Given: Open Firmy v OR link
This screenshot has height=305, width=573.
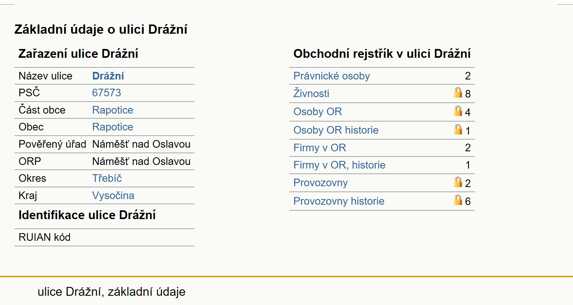Looking at the screenshot, I should (x=320, y=148).
